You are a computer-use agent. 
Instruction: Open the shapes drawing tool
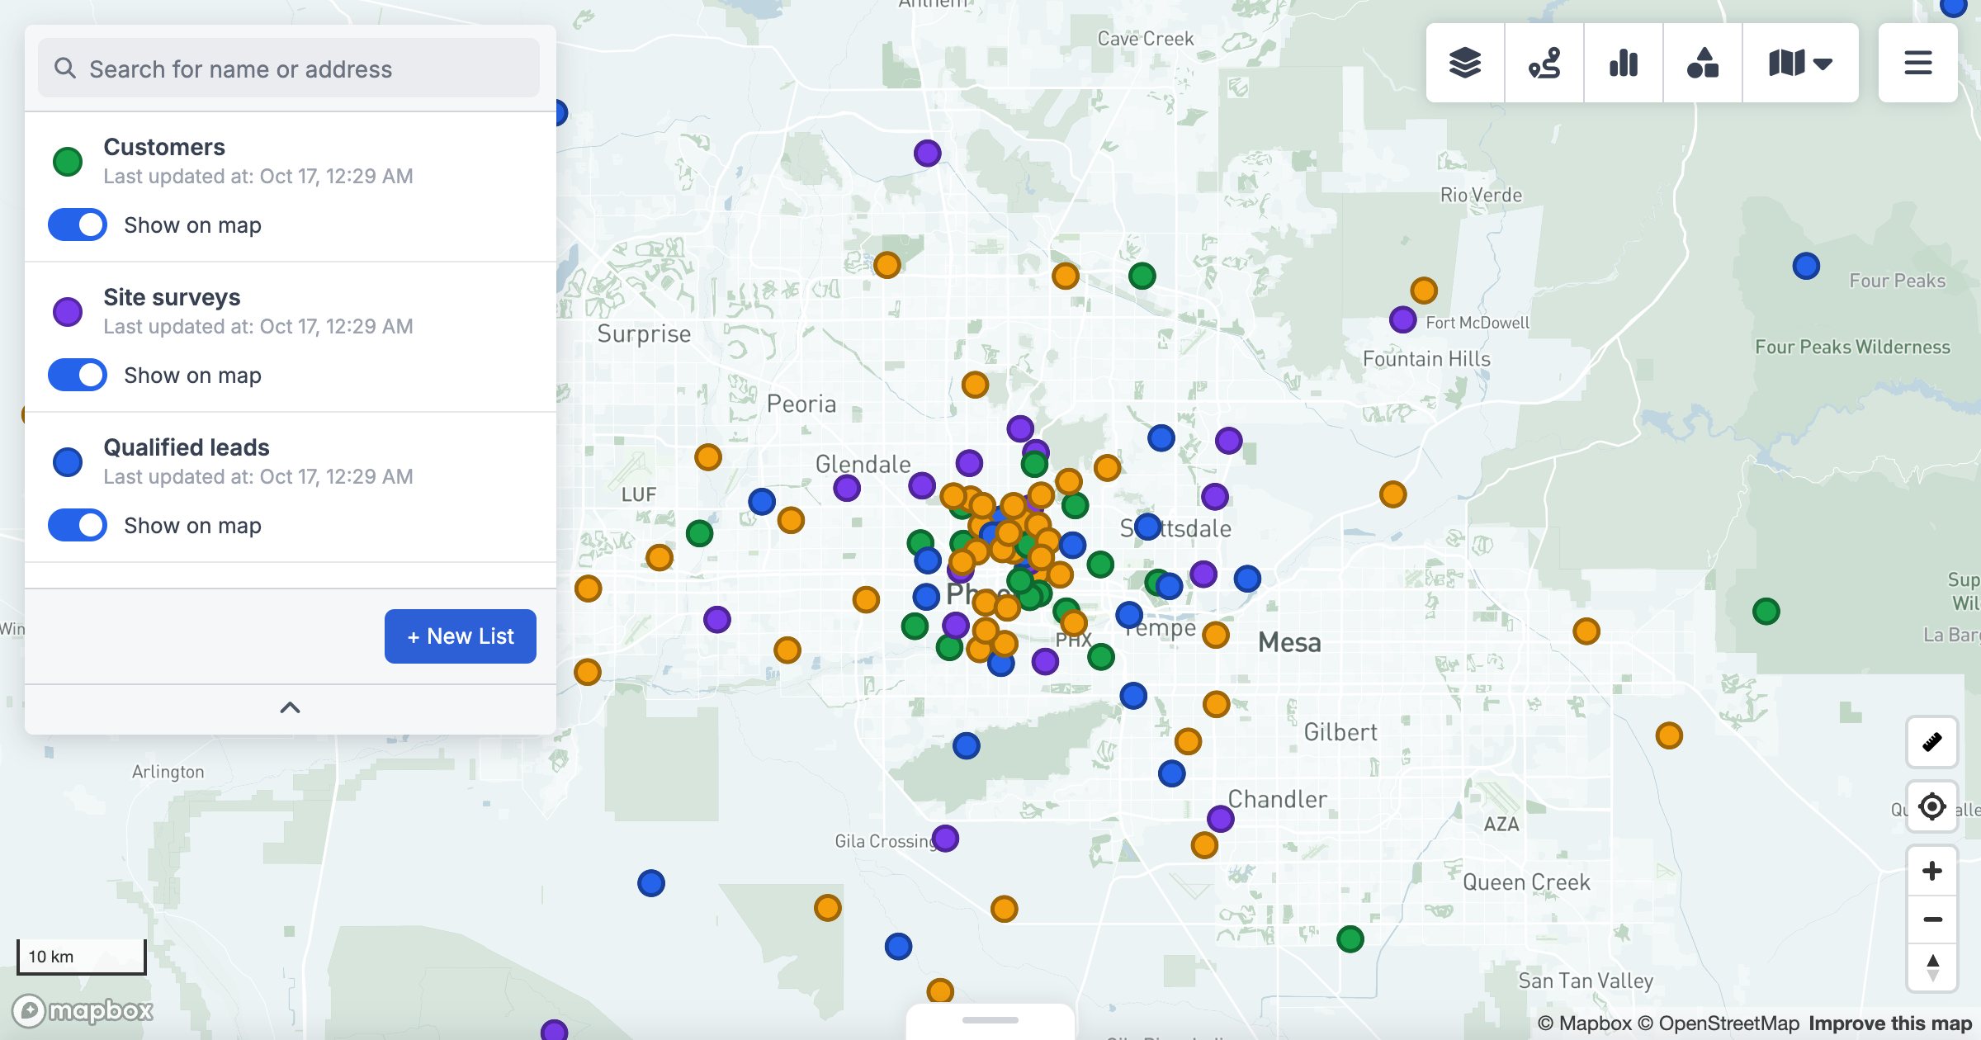(x=1703, y=63)
